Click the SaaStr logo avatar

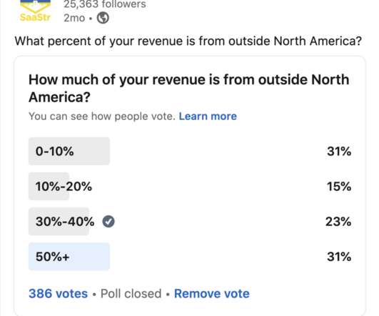click(x=35, y=11)
